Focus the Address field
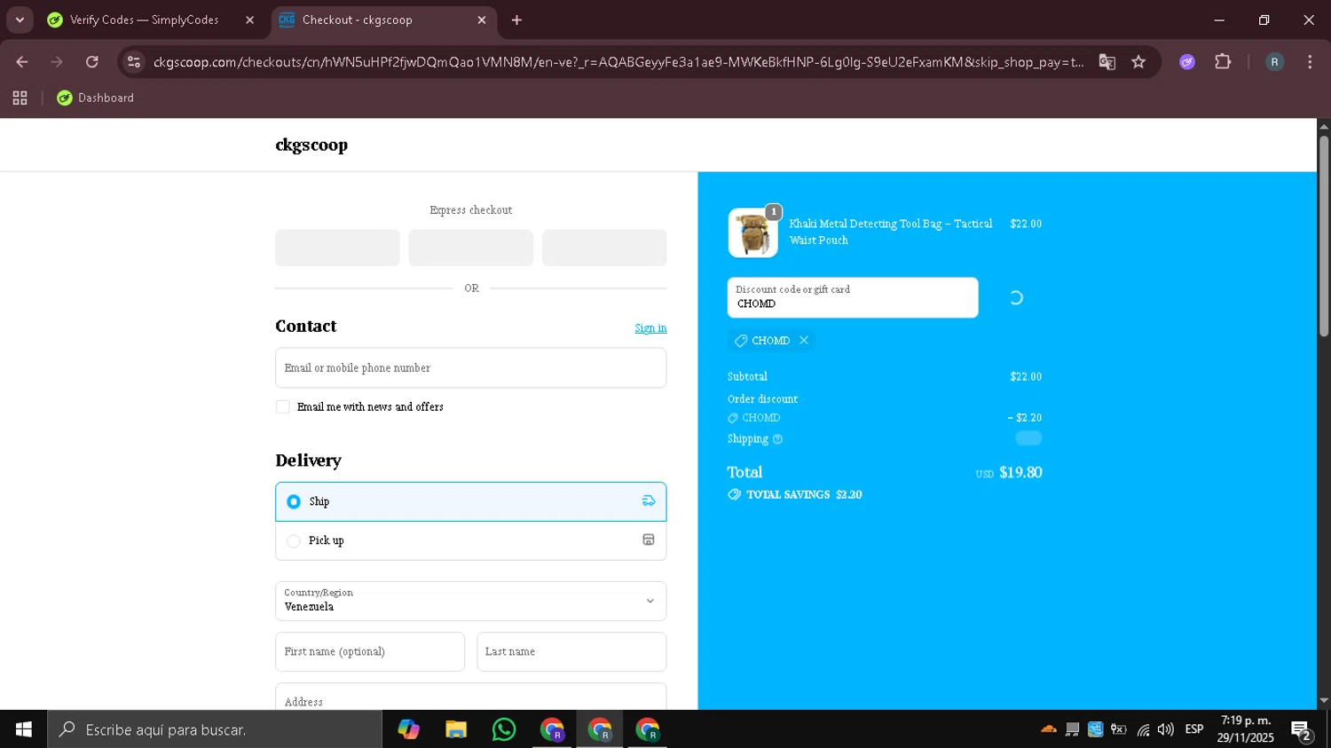The image size is (1331, 748). 470,697
